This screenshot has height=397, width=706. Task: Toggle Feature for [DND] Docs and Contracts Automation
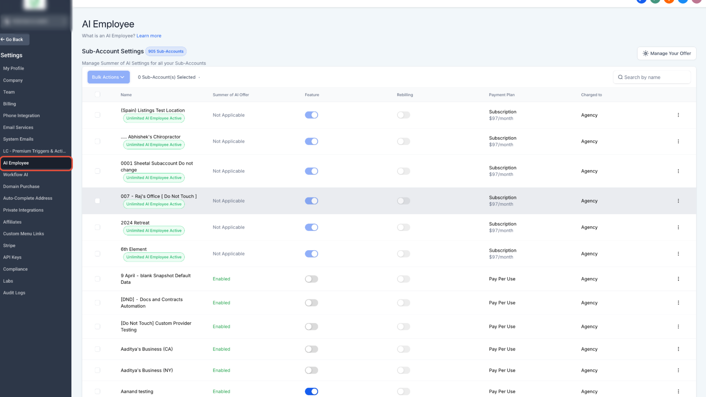coord(311,303)
